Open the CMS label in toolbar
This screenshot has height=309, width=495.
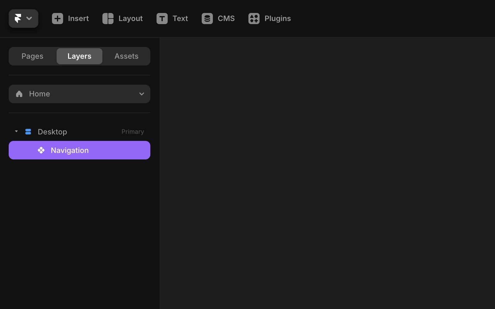[x=226, y=19]
